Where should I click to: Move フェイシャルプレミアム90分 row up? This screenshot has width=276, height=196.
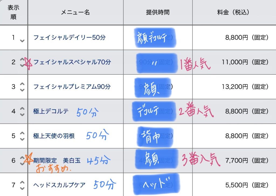tap(22, 84)
